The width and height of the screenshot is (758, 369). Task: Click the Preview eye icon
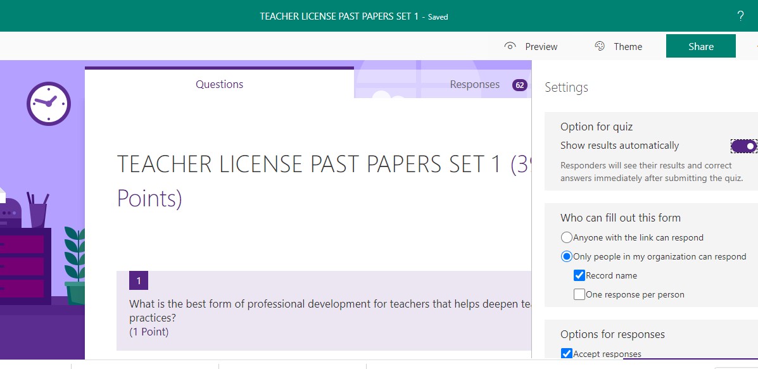coord(510,46)
